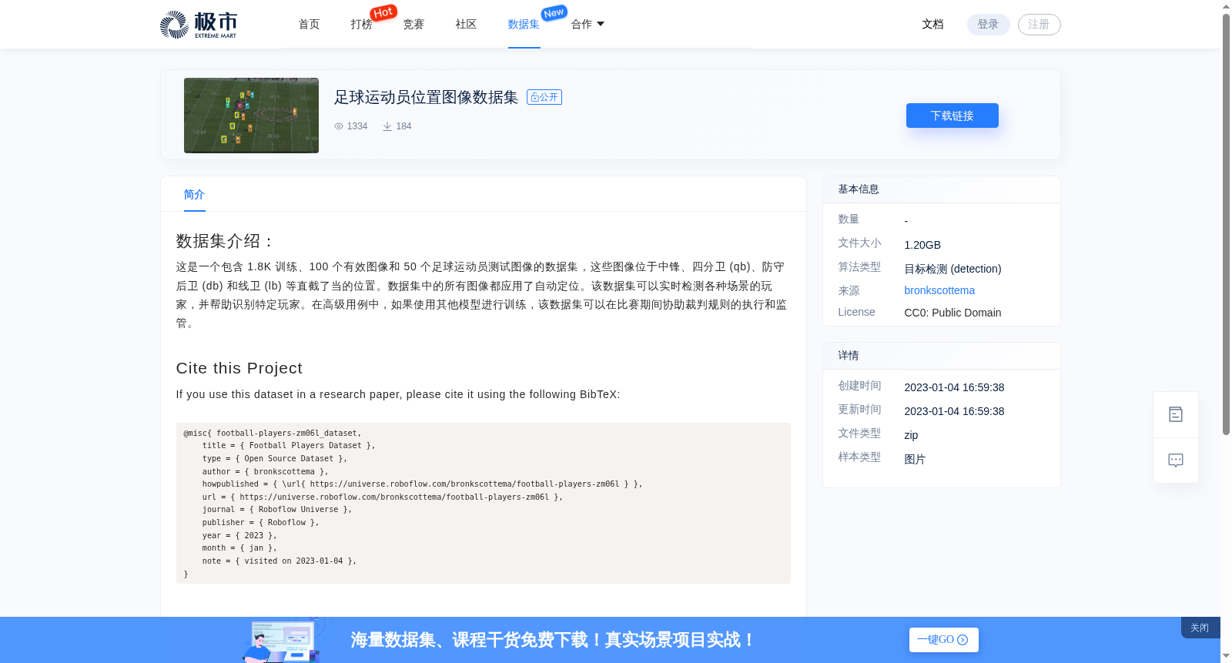
Task: Open the 社区 community page
Action: [467, 25]
